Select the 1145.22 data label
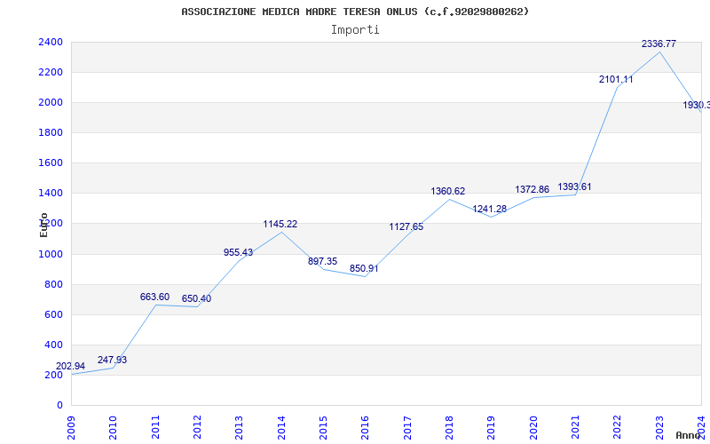Image resolution: width=710 pixels, height=444 pixels. (x=280, y=224)
